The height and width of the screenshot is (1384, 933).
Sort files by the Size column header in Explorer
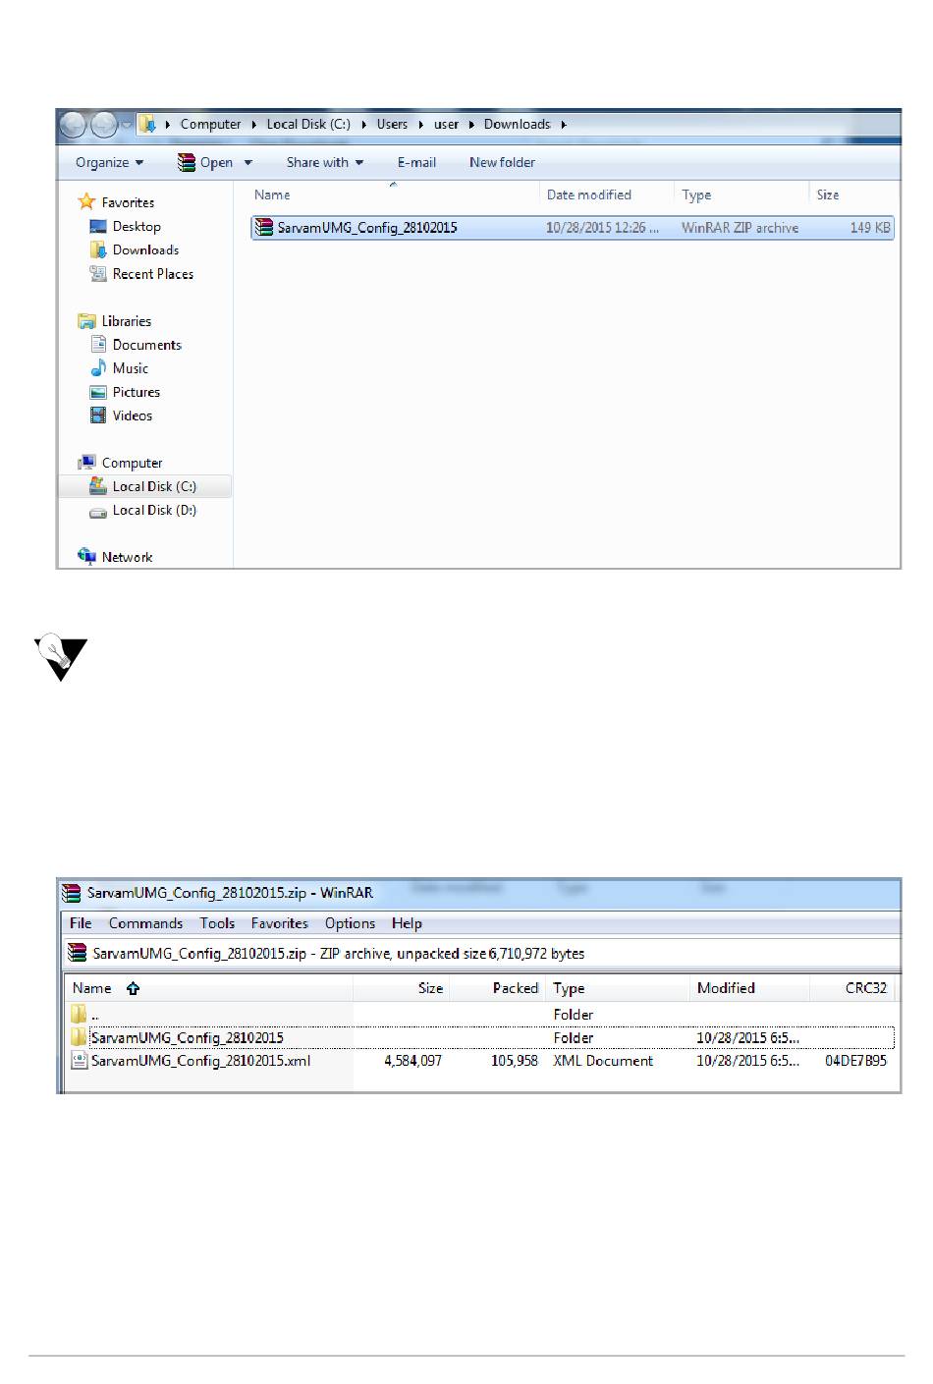[828, 194]
